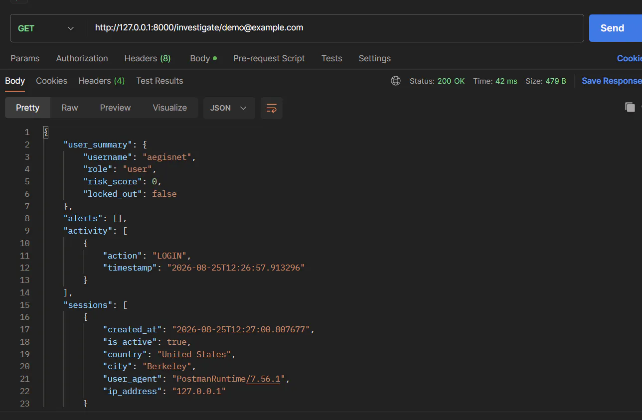The height and width of the screenshot is (420, 642).
Task: Open the response Headers (4) tab
Action: pos(101,81)
